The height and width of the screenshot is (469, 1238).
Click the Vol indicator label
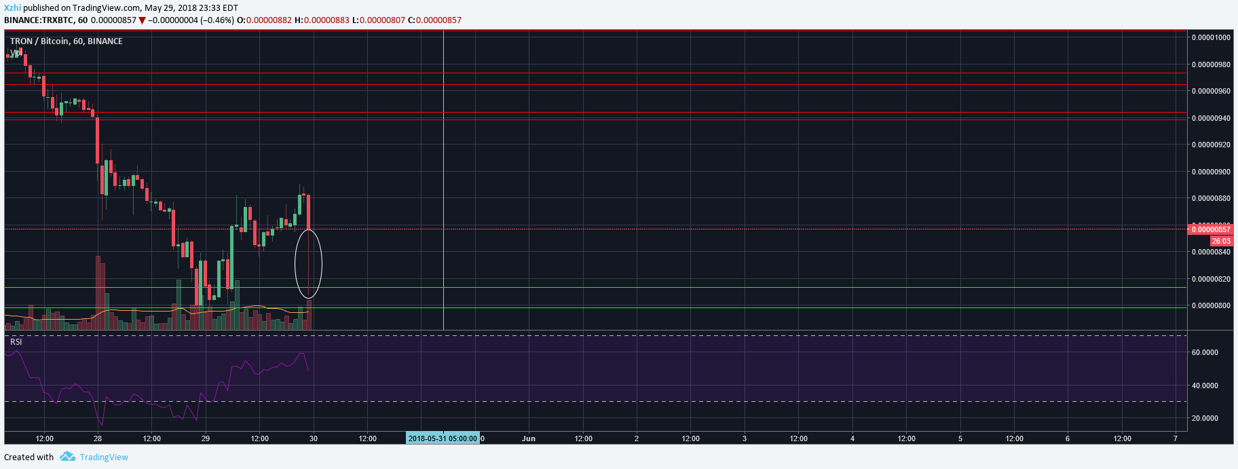(15, 53)
